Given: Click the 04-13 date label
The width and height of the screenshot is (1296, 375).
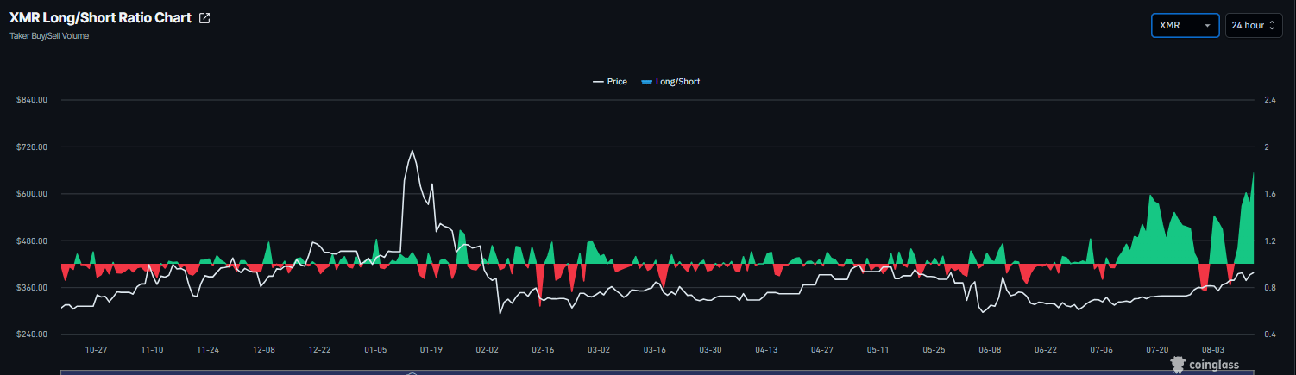Looking at the screenshot, I should pyautogui.click(x=766, y=350).
